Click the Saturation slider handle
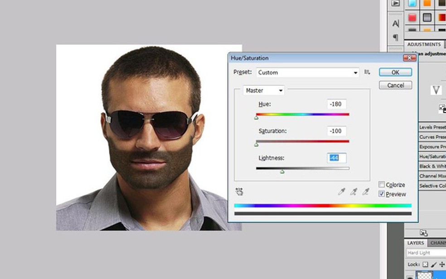The width and height of the screenshot is (446, 279). [256, 144]
